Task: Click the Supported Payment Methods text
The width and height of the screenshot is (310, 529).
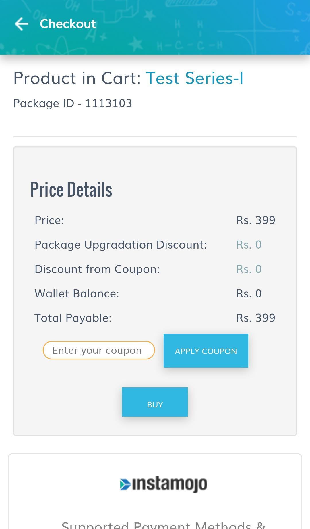Action: 163,525
